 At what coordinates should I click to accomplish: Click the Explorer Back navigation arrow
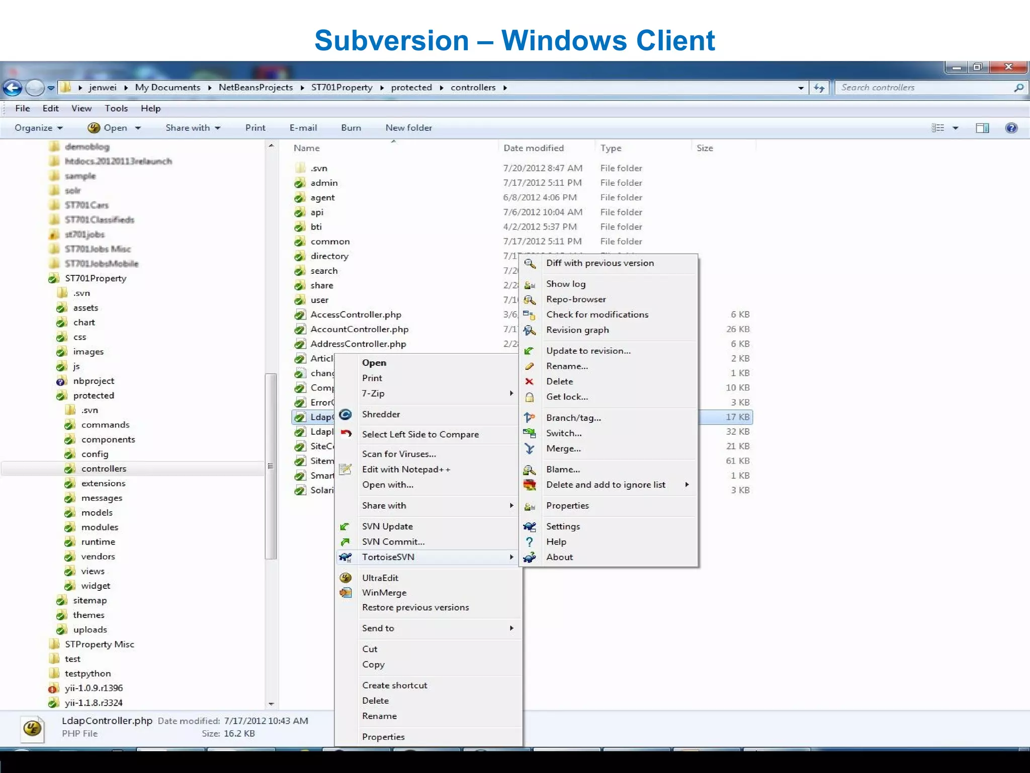[13, 88]
